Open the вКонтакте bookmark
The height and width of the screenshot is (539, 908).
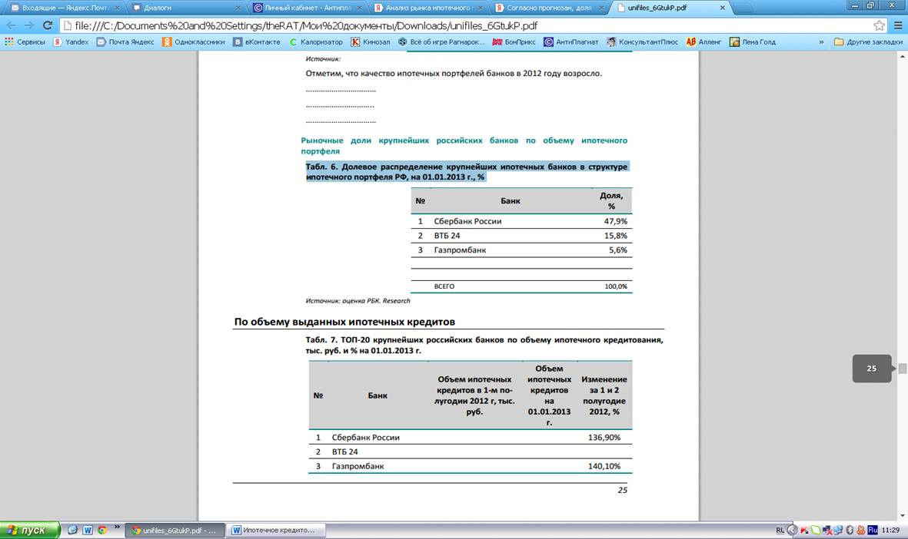[257, 42]
